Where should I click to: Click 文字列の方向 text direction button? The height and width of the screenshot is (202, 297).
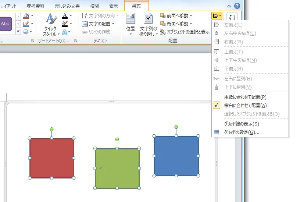[x=100, y=15]
